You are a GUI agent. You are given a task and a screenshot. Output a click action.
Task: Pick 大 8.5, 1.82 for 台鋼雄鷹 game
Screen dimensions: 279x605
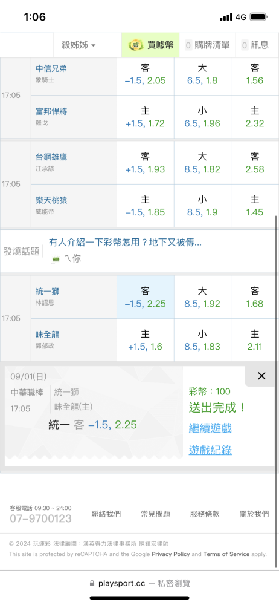202,163
